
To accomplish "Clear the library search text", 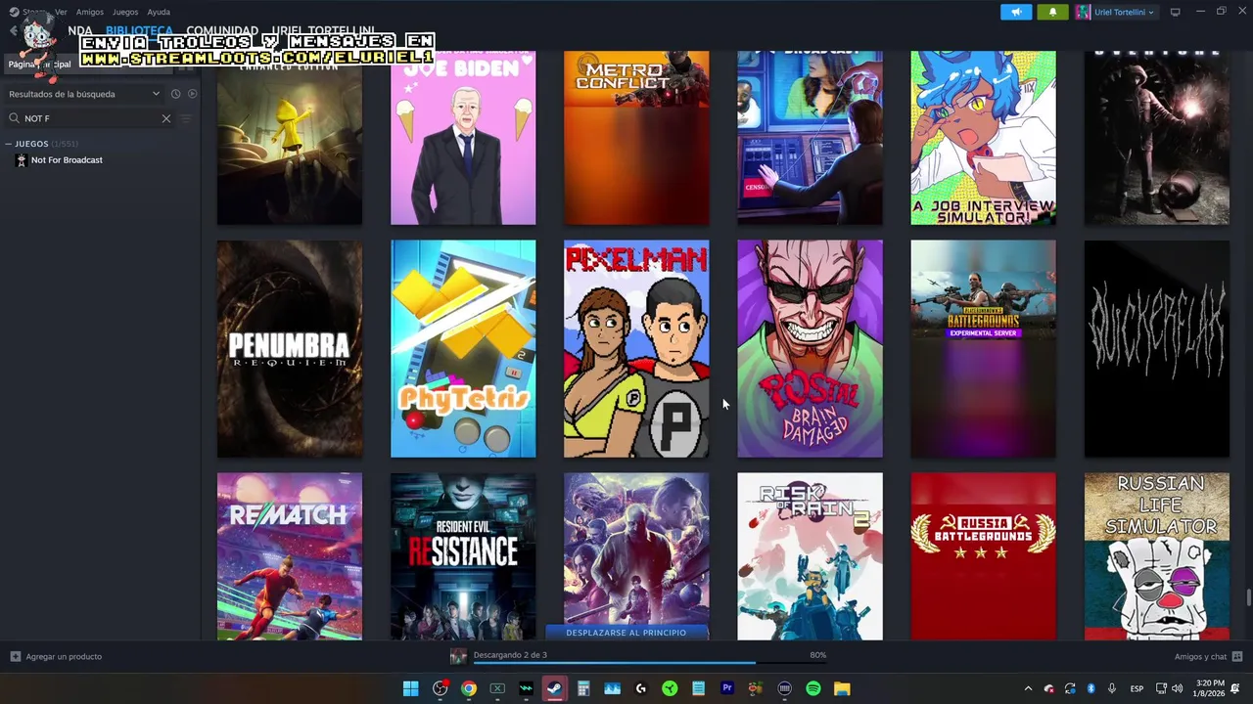I will (x=165, y=118).
